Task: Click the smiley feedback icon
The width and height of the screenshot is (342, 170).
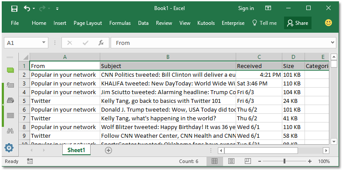Action: (328, 23)
